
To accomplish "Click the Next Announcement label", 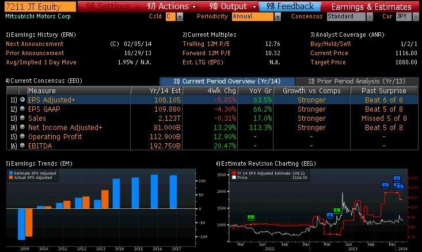I will tap(35, 44).
